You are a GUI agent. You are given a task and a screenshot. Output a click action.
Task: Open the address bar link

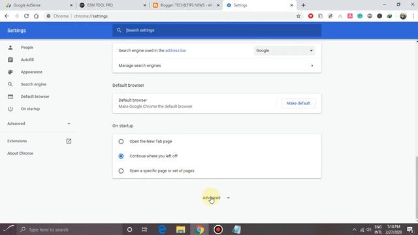point(176,50)
